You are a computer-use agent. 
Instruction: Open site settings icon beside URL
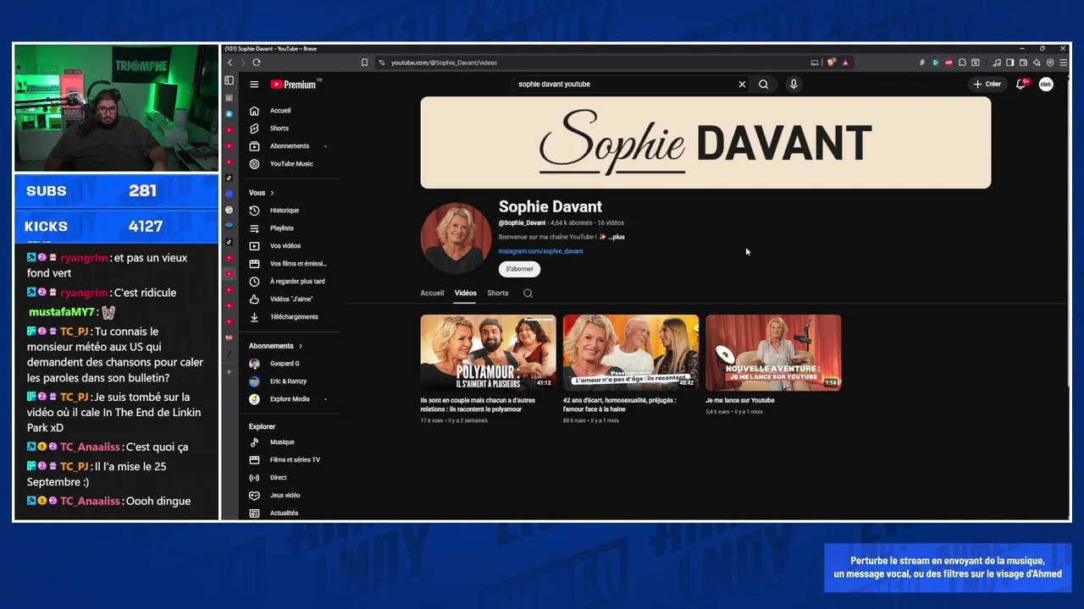382,63
